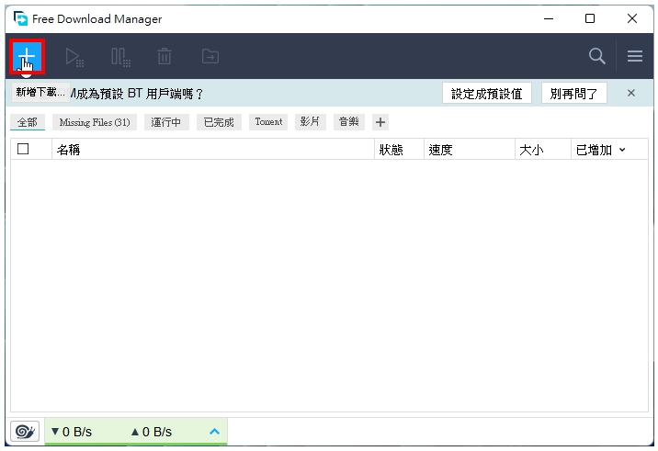Close the Free Download Manager window
This screenshot has width=658, height=451.
(632, 19)
